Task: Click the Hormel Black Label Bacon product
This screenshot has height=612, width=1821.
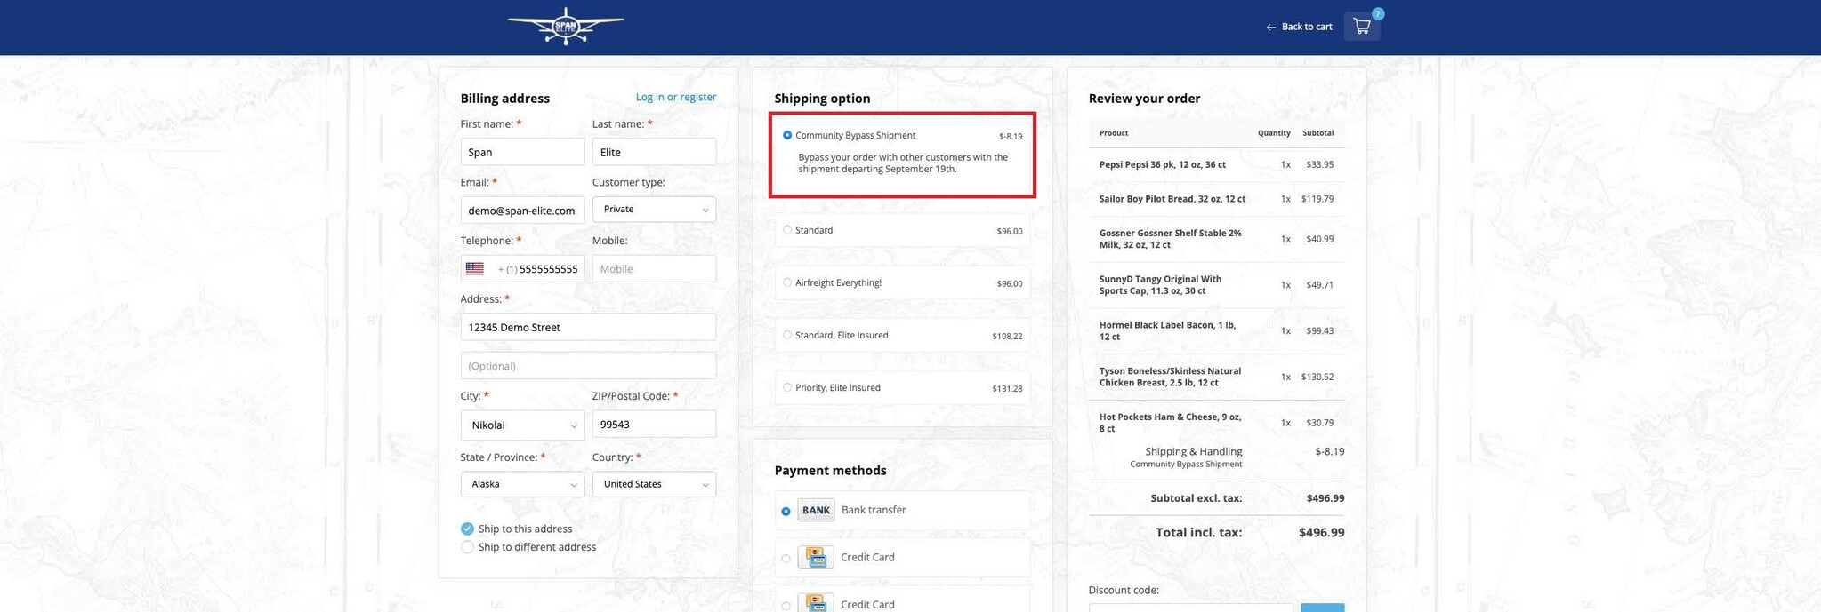Action: point(1167,331)
